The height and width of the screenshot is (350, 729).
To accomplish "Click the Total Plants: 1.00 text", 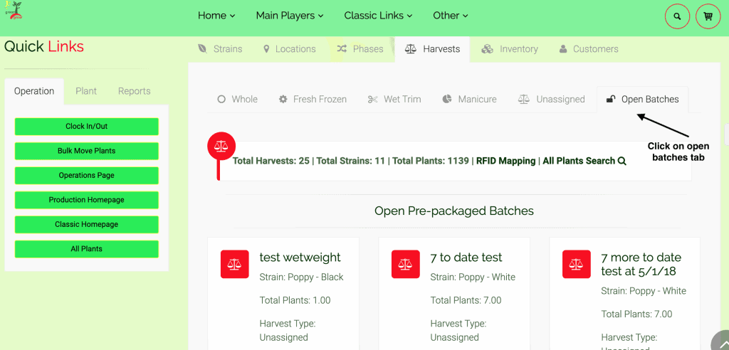I will point(295,300).
